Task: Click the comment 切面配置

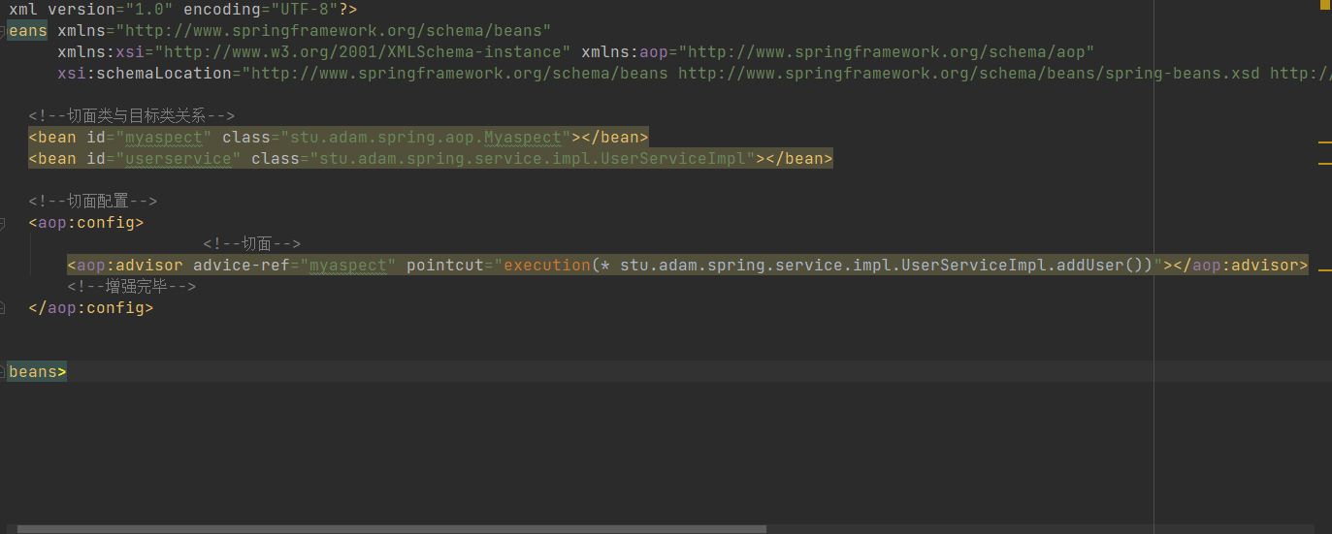Action: tap(93, 202)
